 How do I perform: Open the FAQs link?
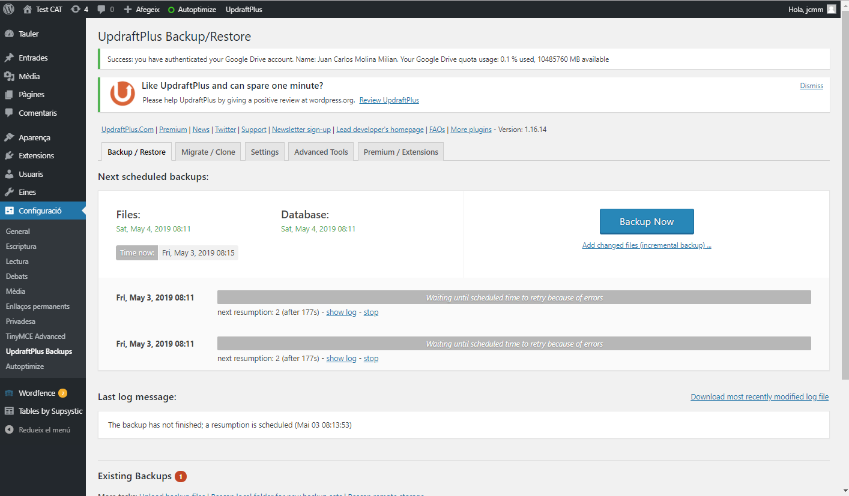[437, 129]
